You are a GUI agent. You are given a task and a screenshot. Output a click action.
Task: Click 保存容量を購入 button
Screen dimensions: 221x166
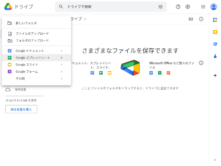point(21,109)
